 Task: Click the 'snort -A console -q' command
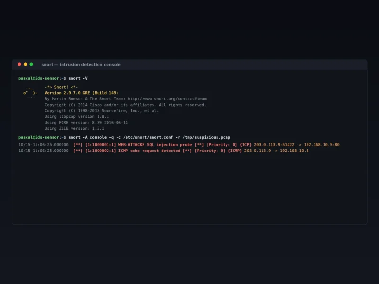pos(91,137)
